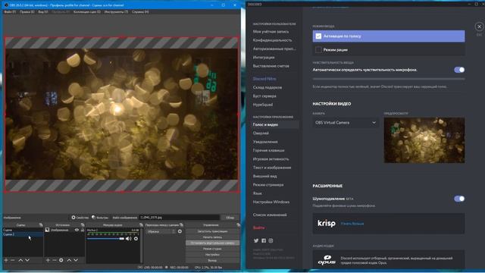The width and height of the screenshot is (485, 273).
Task: Move scene up in OBS Scenes panel
Action: (x=20, y=260)
